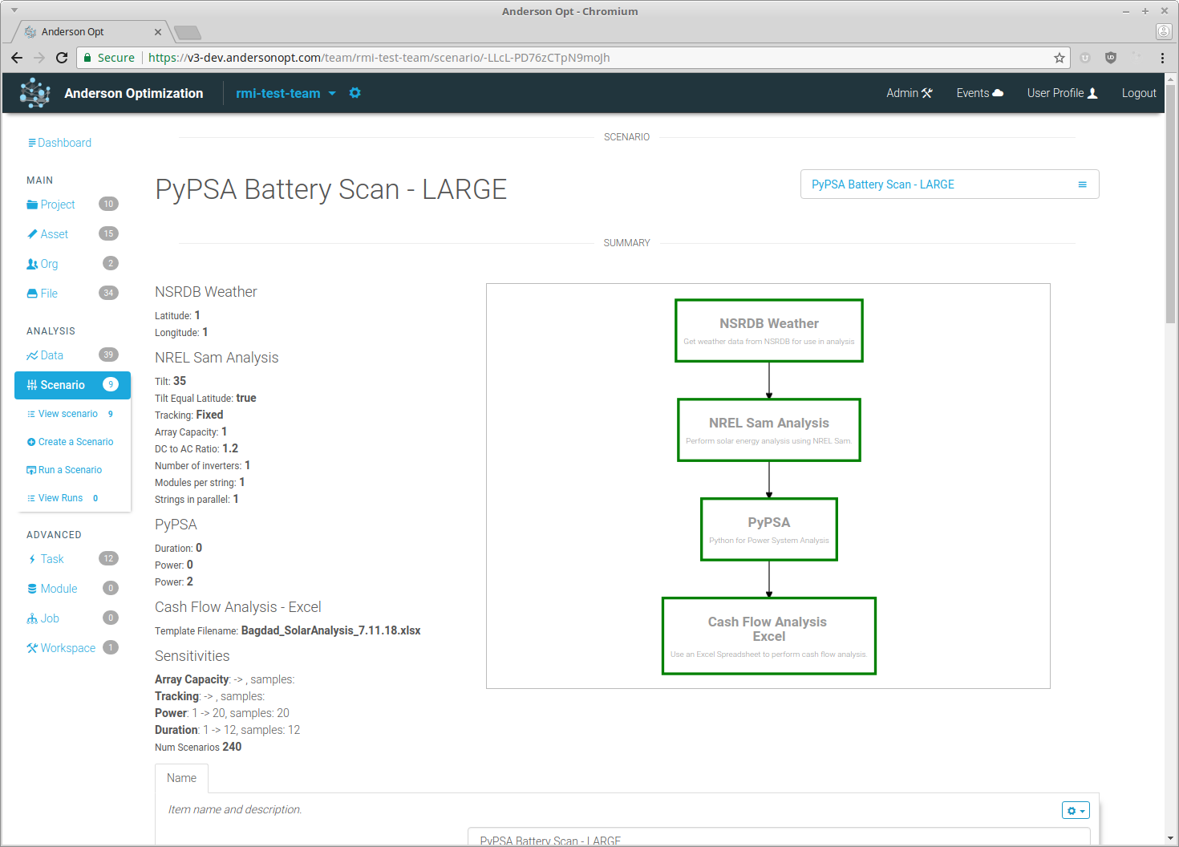The height and width of the screenshot is (847, 1179).
Task: Click the Module database icon
Action: (x=32, y=589)
